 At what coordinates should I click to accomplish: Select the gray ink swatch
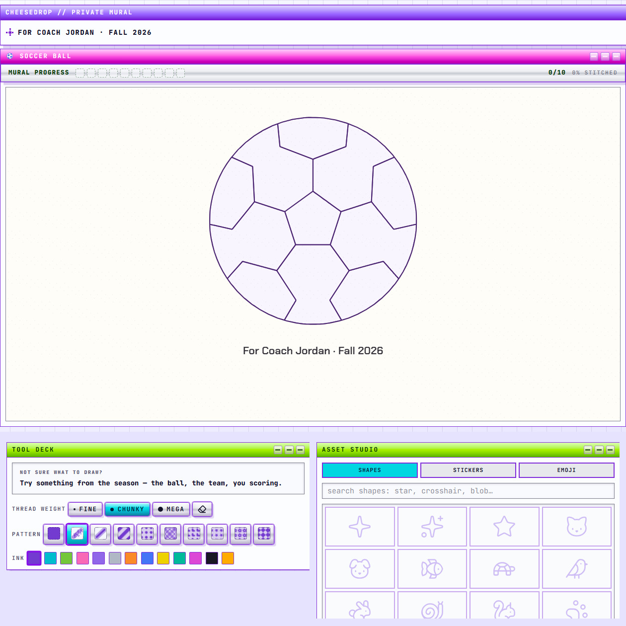tap(115, 558)
